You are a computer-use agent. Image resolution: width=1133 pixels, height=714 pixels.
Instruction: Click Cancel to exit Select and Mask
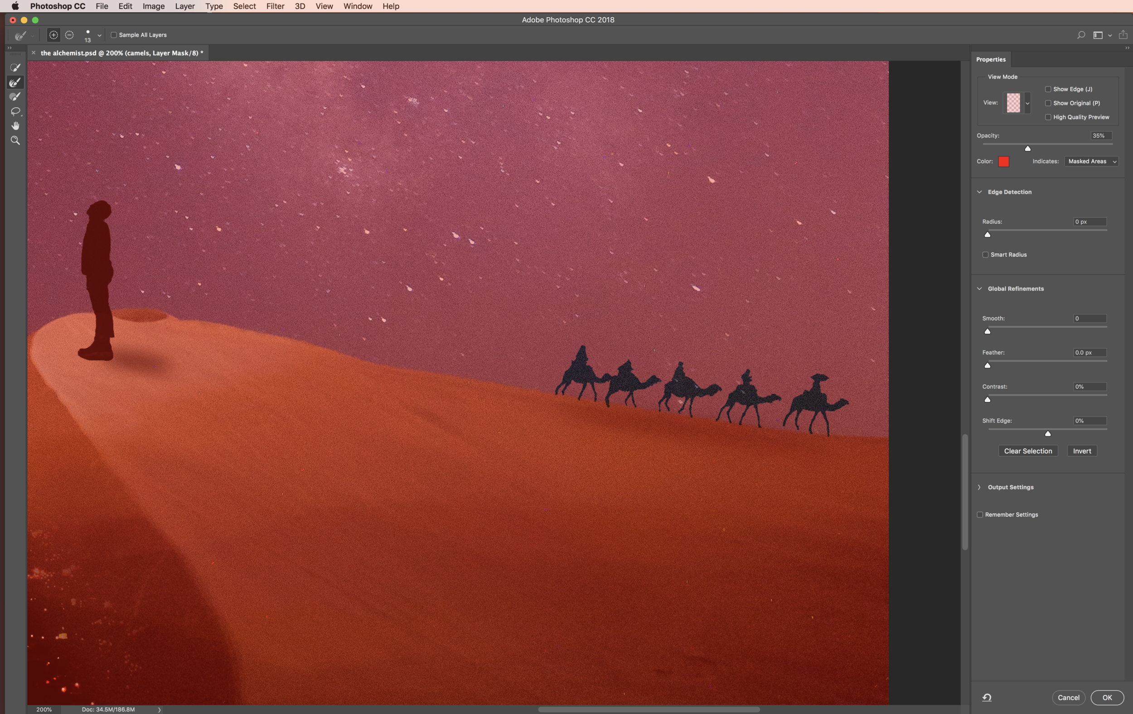tap(1069, 698)
